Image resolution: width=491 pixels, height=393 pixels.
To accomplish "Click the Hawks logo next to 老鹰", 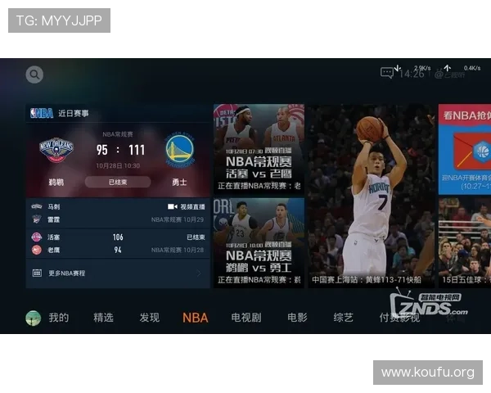I will tap(37, 250).
